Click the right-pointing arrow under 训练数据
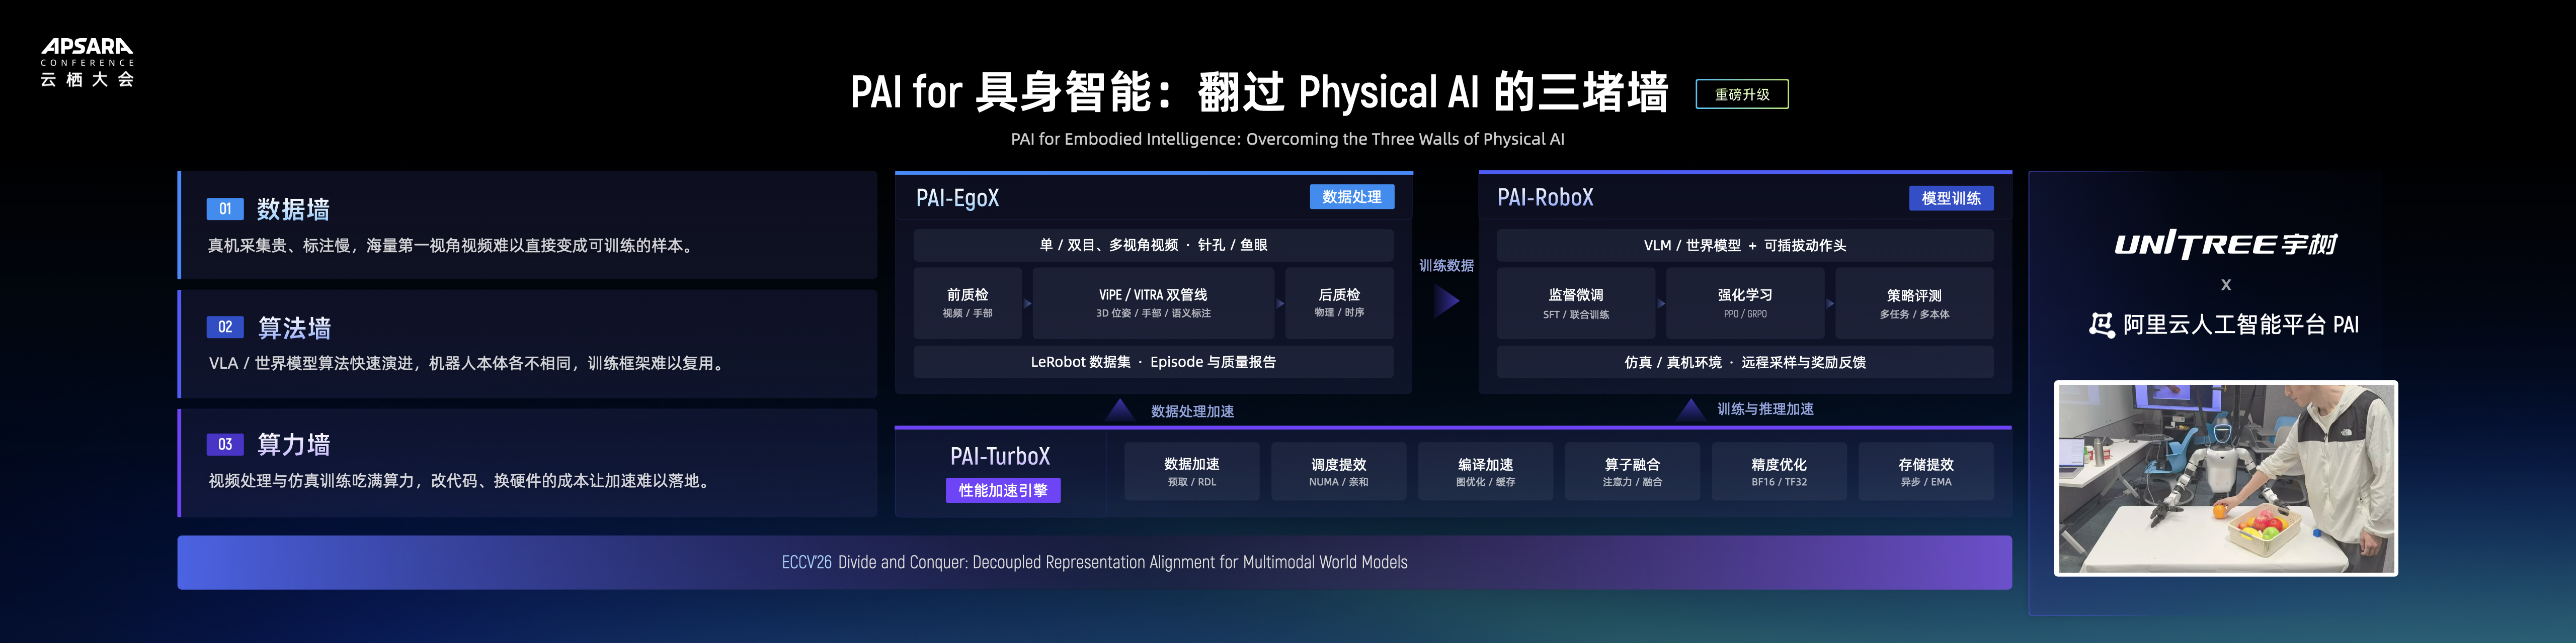Screen dimensions: 2576x643 1446,300
